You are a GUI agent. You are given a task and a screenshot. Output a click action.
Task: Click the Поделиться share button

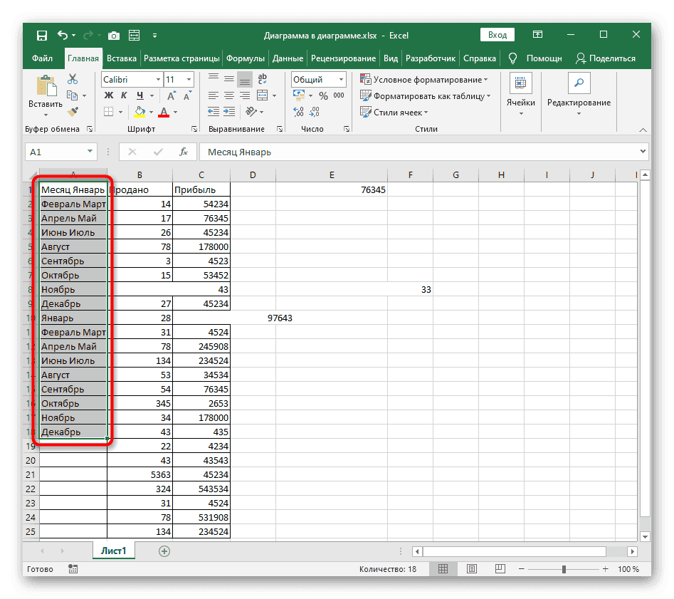coord(605,58)
